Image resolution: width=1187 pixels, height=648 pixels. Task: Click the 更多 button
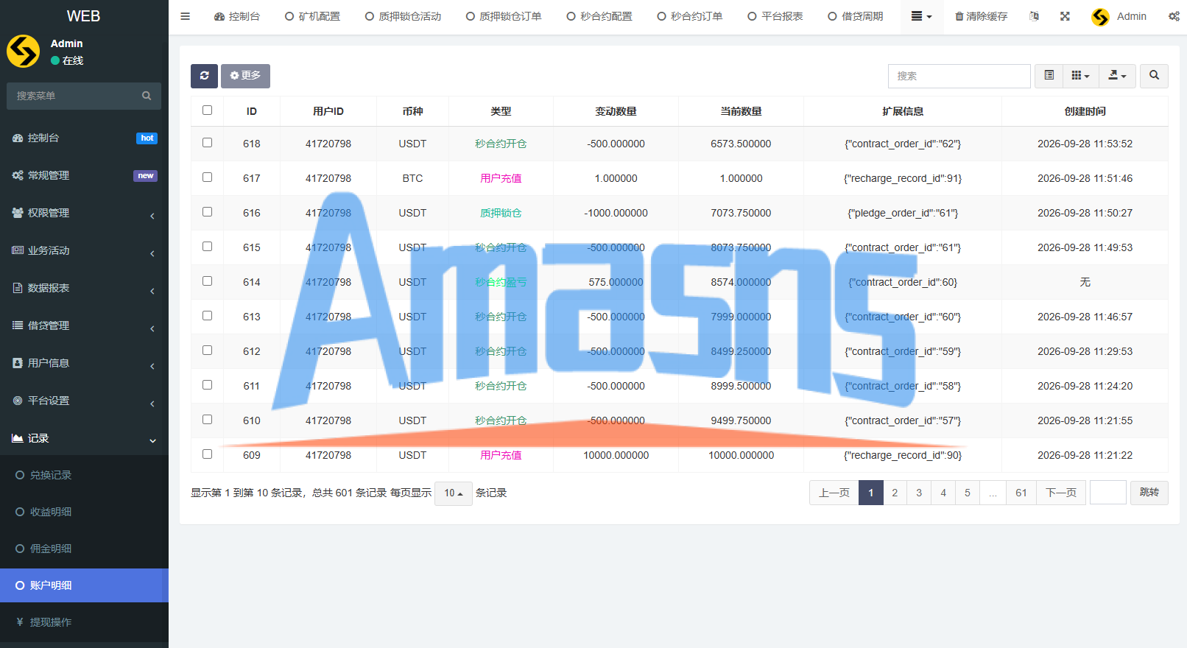tap(245, 76)
